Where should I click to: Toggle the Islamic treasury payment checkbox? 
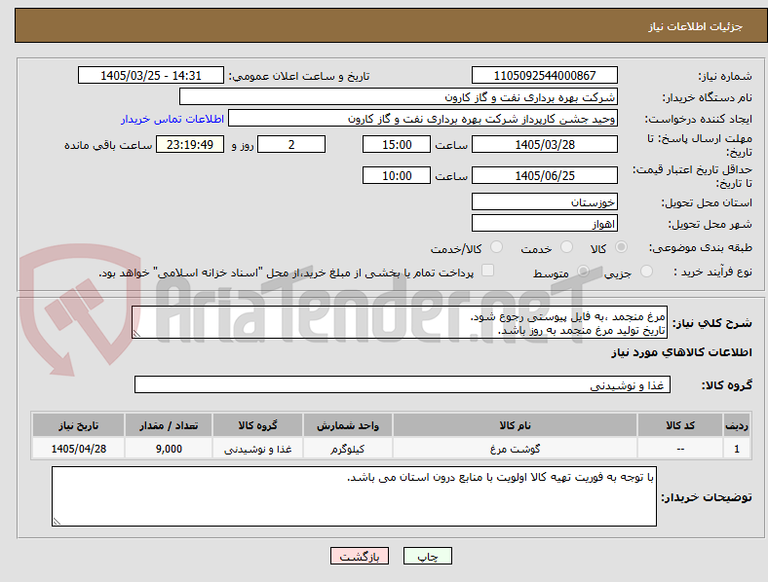click(x=488, y=271)
